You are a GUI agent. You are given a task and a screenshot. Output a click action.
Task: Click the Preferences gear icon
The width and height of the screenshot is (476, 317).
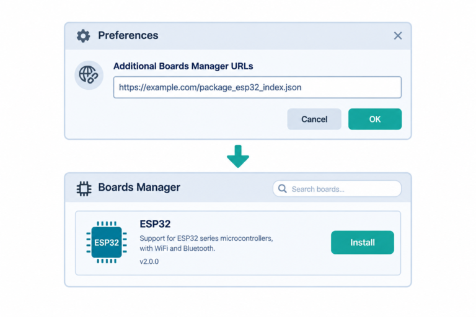tap(83, 36)
